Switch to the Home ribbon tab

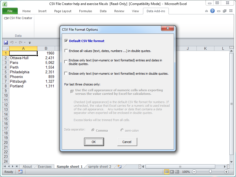(x=27, y=11)
